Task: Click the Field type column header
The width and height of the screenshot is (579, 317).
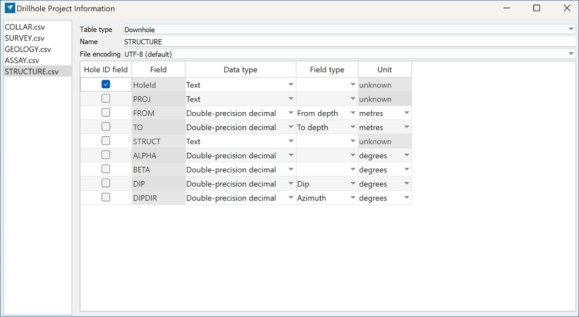Action: 327,70
